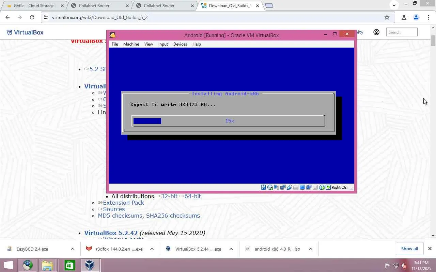Click the network adapter indicator icon
The height and width of the screenshot is (272, 436).
[x=283, y=187]
